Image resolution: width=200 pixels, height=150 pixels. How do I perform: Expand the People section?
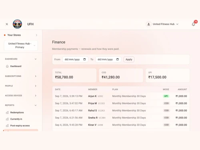click(x=21, y=86)
